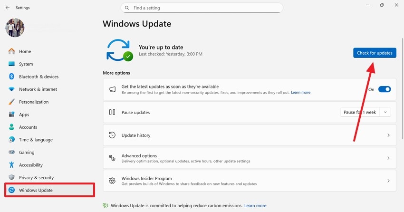
Task: Click the Personalization paintbrush icon
Action: (x=12, y=102)
